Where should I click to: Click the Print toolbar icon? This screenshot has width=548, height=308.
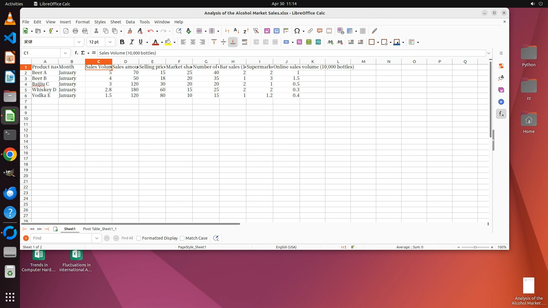point(75,31)
